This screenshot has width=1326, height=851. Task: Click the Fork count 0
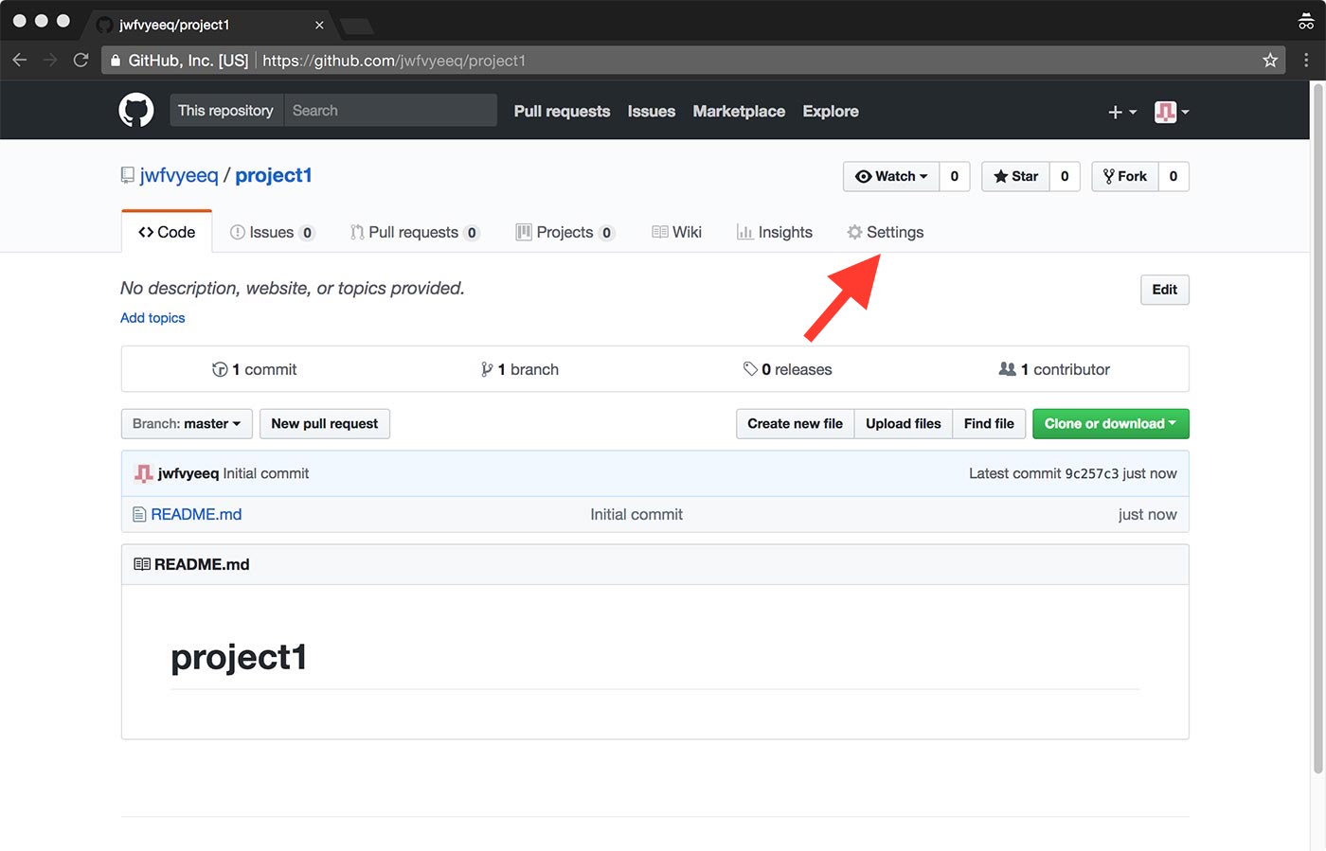[x=1174, y=176]
